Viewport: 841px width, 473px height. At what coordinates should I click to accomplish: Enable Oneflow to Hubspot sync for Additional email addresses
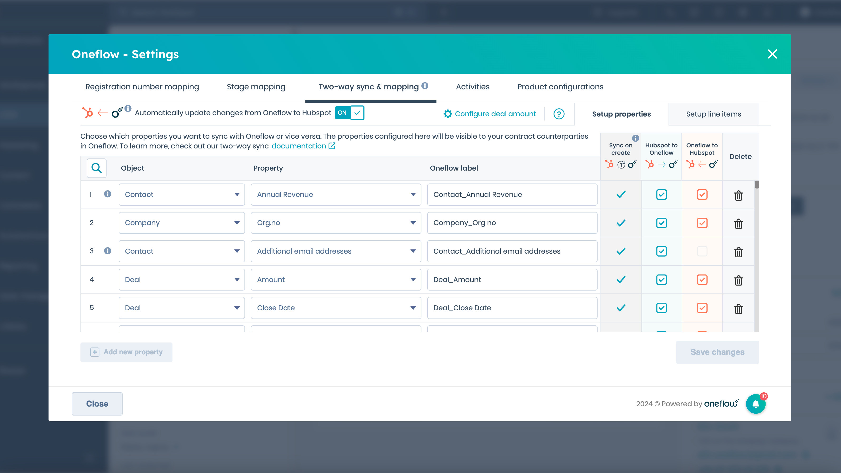(x=702, y=251)
